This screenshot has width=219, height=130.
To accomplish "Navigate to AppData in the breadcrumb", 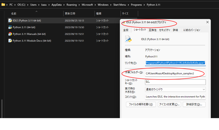I will (x=56, y=5).
